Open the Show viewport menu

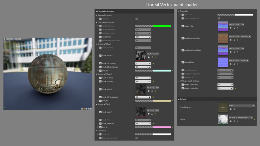[19, 39]
